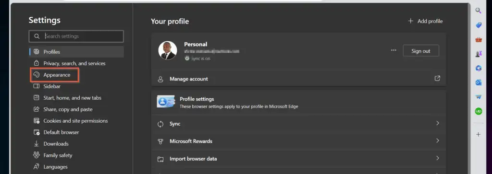Click the Microsoft Rewards trophy icon
Viewport: 492px width, 174px height.
coord(160,141)
